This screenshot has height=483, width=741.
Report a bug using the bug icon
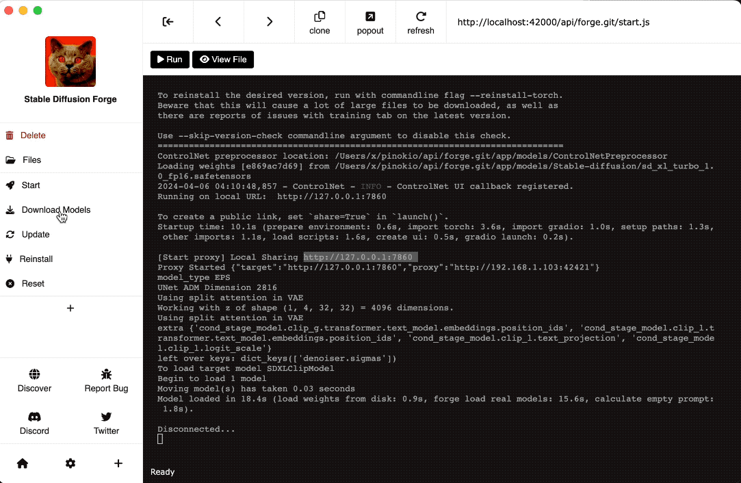[x=106, y=374]
